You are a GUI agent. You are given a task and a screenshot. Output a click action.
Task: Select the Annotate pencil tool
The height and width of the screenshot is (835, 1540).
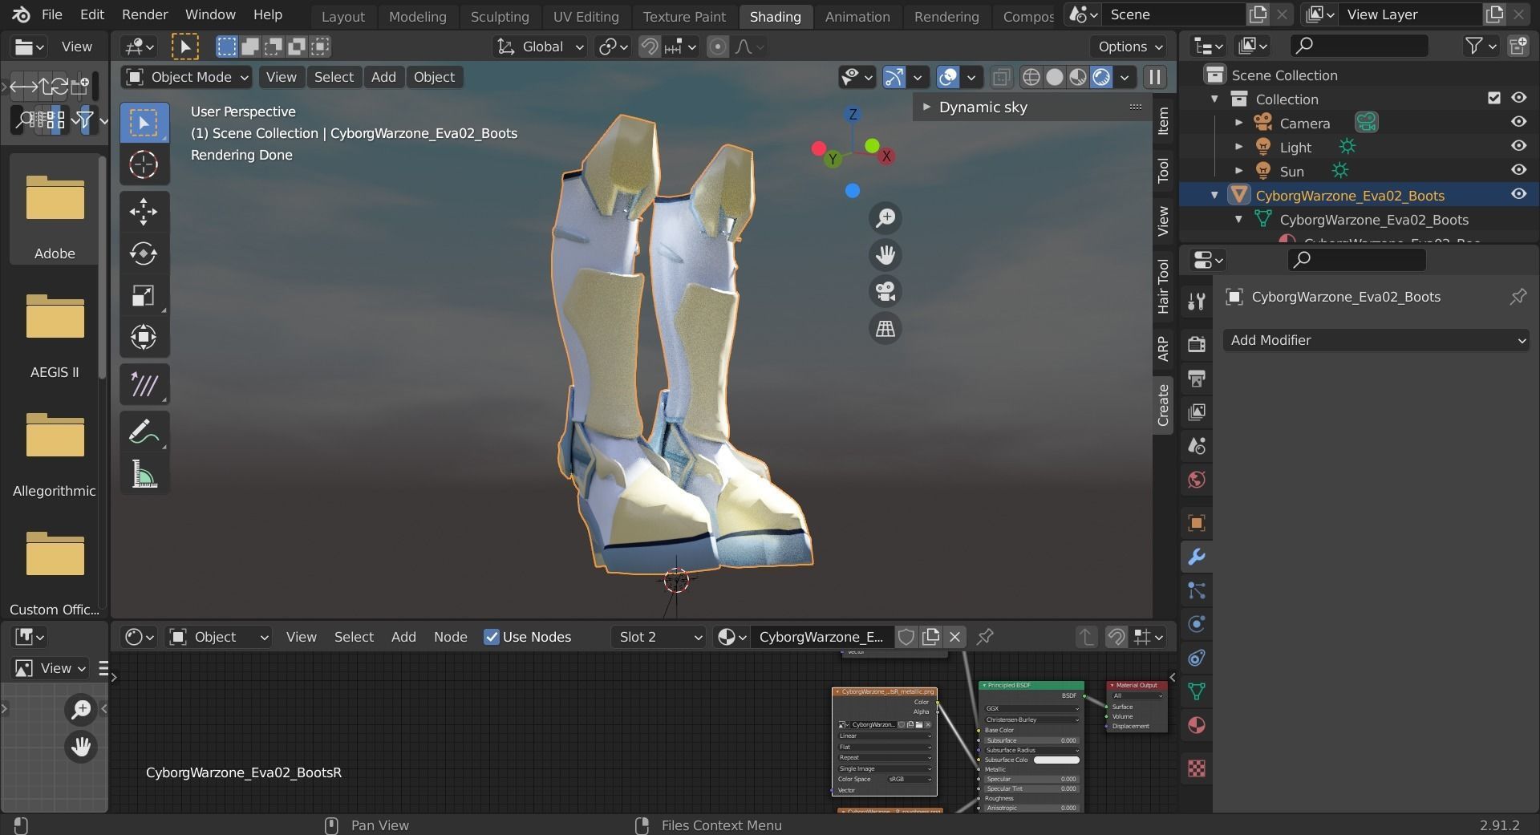coord(144,431)
